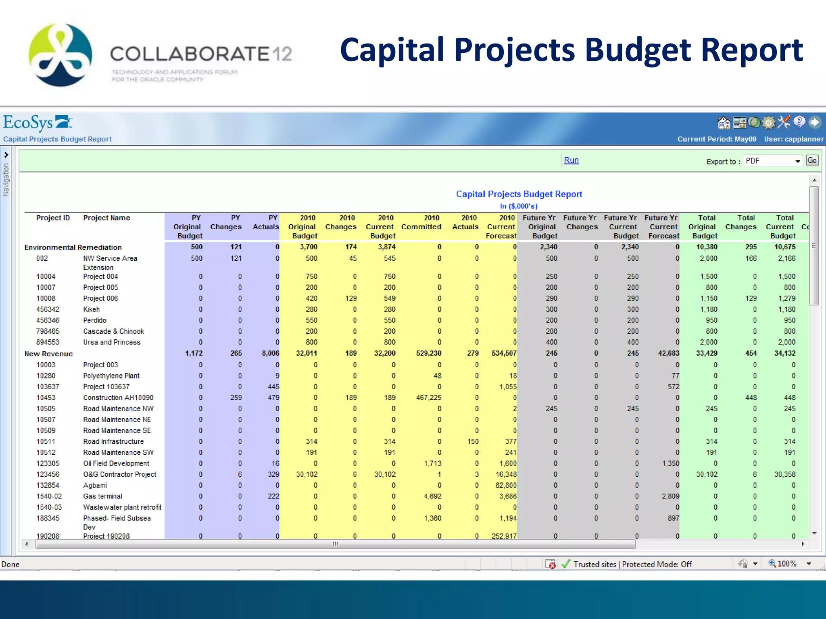
Task: Click the Total Original Budget column header
Action: 704,227
